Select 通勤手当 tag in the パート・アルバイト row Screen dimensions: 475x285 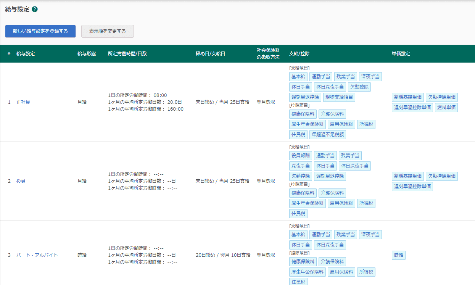(320, 235)
